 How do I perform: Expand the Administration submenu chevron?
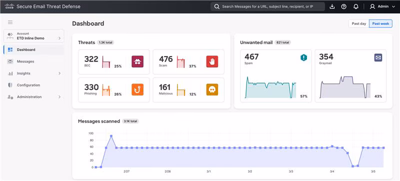point(59,97)
